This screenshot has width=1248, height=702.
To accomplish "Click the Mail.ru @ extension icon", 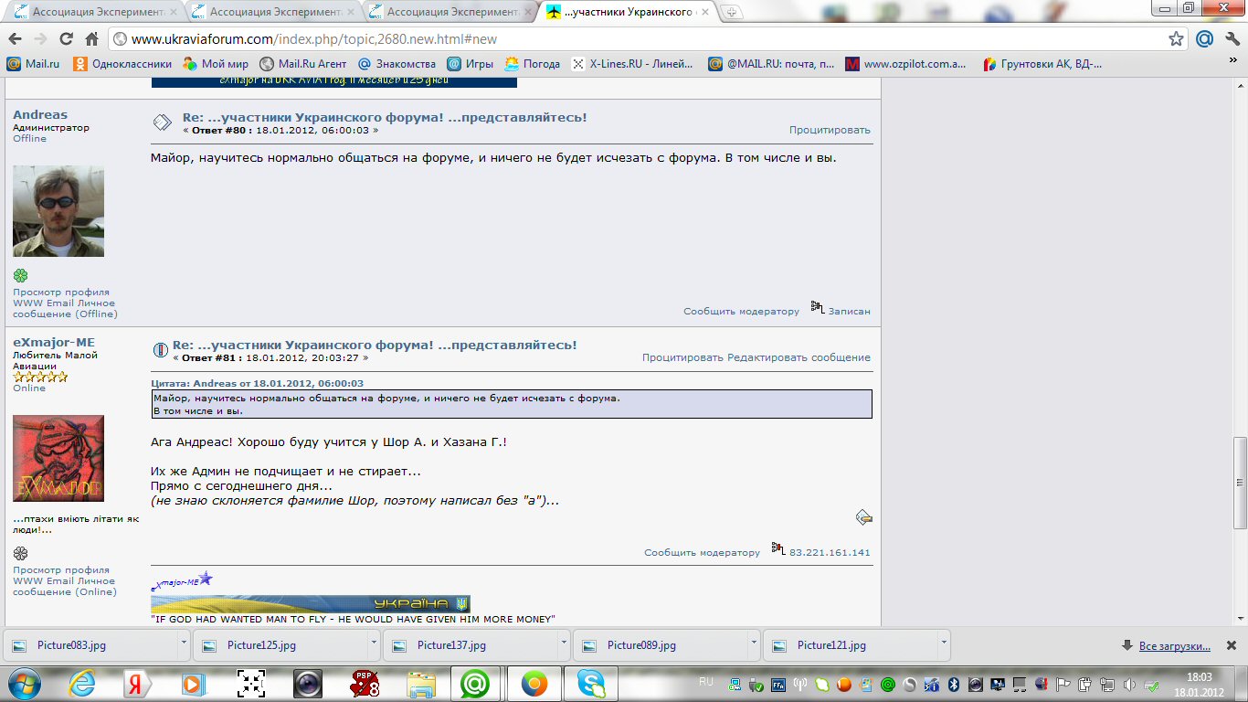I will [x=1204, y=39].
